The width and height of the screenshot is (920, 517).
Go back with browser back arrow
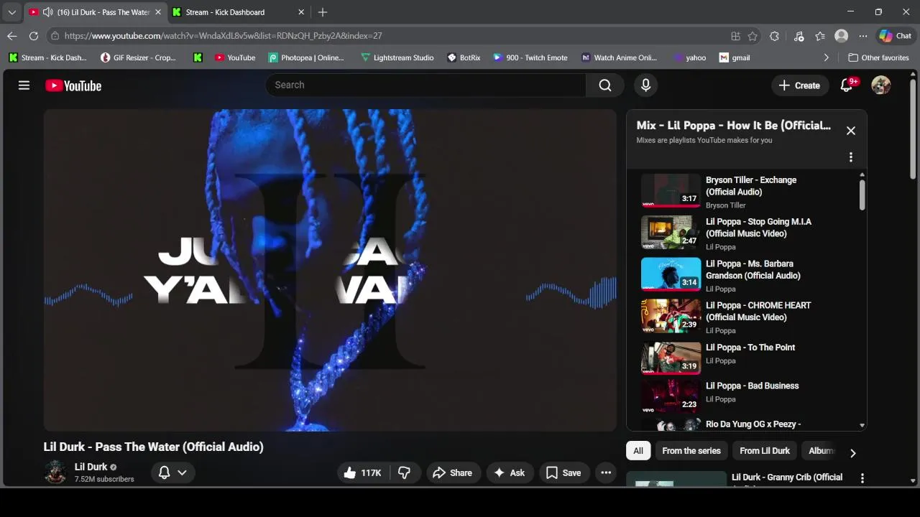coord(12,36)
